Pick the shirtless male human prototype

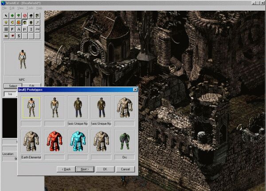55,107
